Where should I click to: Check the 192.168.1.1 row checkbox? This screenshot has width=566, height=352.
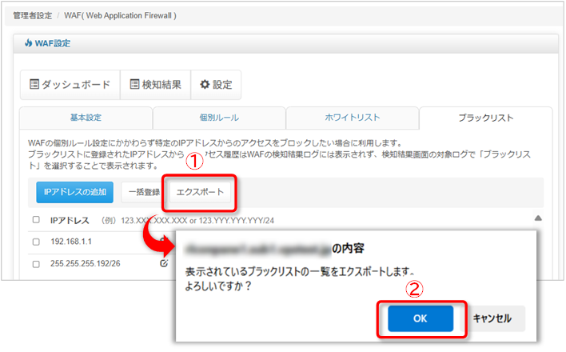tap(36, 242)
